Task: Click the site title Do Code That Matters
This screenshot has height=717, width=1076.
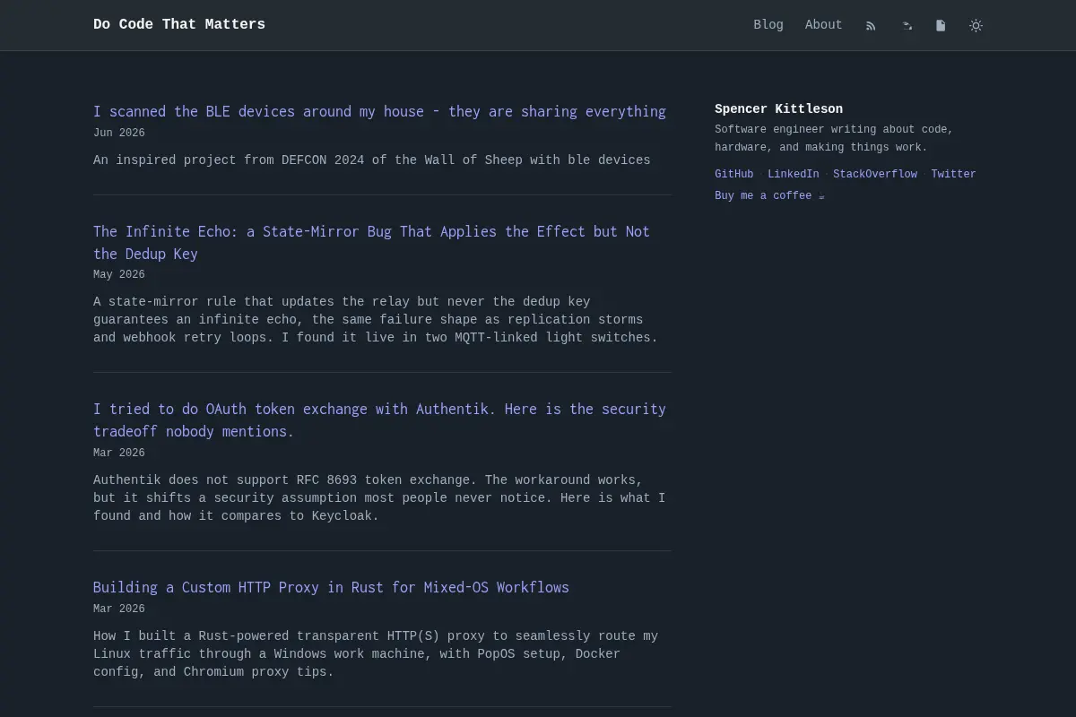Action: tap(179, 25)
